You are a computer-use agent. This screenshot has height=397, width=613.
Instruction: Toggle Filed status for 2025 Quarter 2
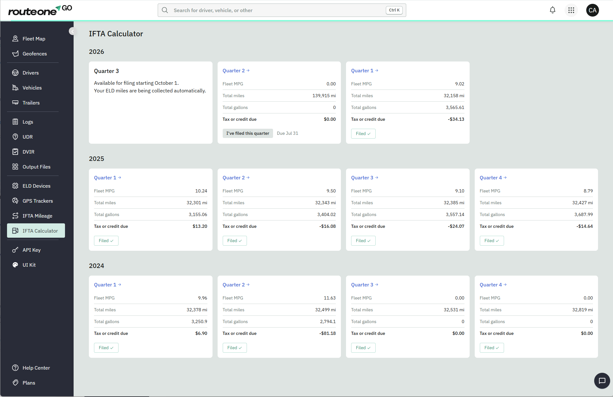pyautogui.click(x=234, y=241)
